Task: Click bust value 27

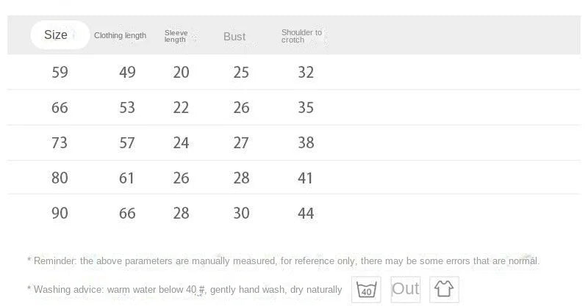Action: (x=241, y=142)
